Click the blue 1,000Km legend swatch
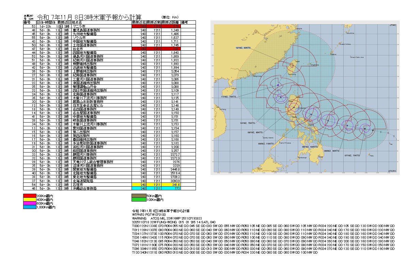Screen dimensions: 413x272 (x=29, y=207)
